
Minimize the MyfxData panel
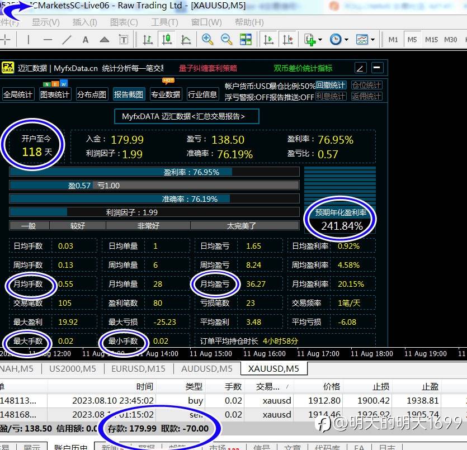click(x=377, y=68)
